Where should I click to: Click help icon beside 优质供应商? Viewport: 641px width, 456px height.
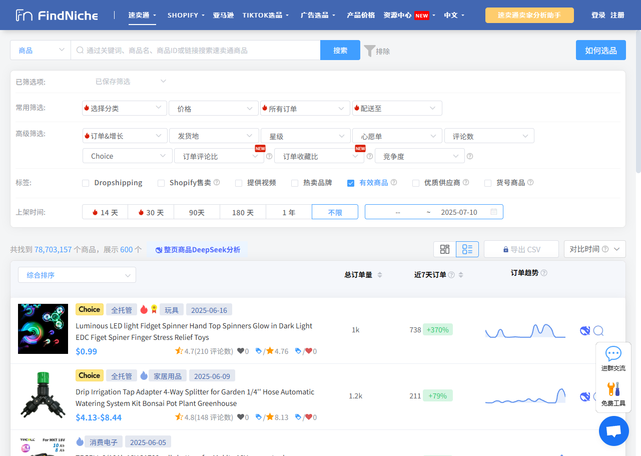tap(465, 183)
